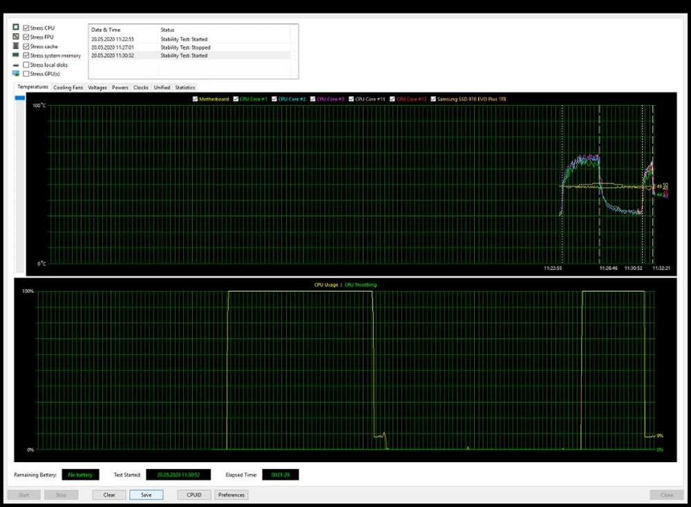Viewport: 691px width, 507px height.
Task: Select the Statistics tab
Action: pos(184,88)
